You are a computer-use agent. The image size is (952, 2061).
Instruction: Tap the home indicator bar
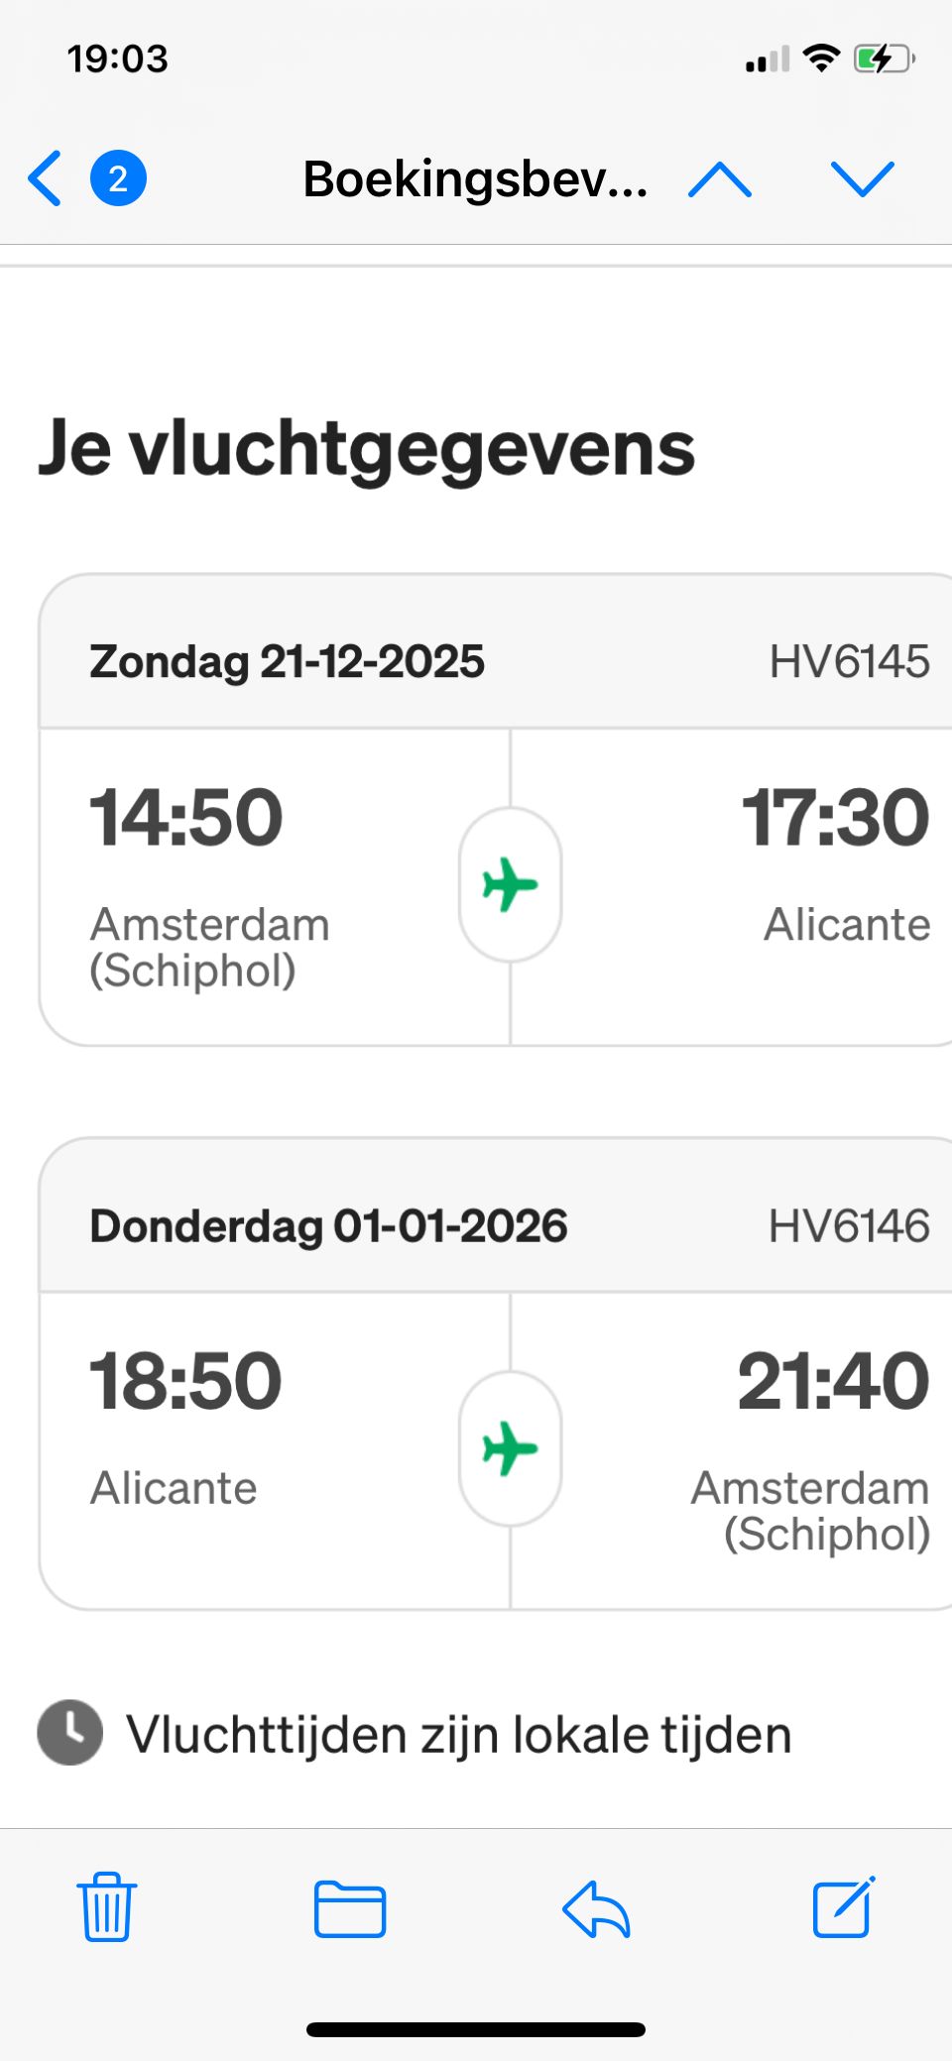[x=476, y=2029]
